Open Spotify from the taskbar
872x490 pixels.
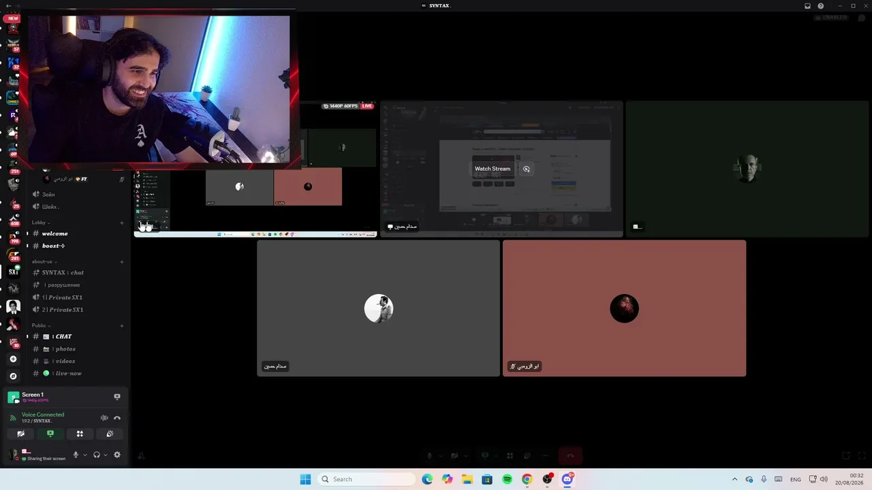(x=507, y=479)
